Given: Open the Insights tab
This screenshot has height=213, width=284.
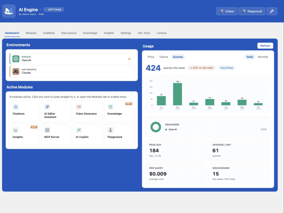Looking at the screenshot, I should [109, 33].
